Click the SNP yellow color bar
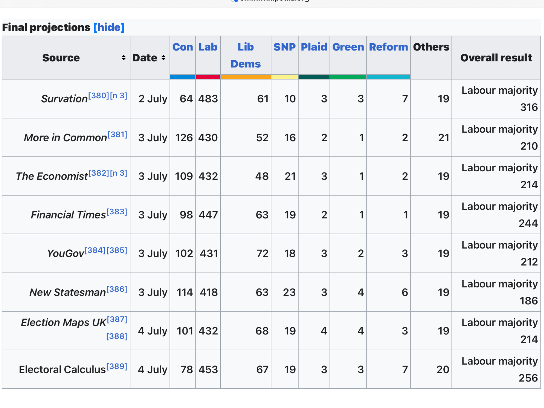This screenshot has height=408, width=544. pos(284,77)
